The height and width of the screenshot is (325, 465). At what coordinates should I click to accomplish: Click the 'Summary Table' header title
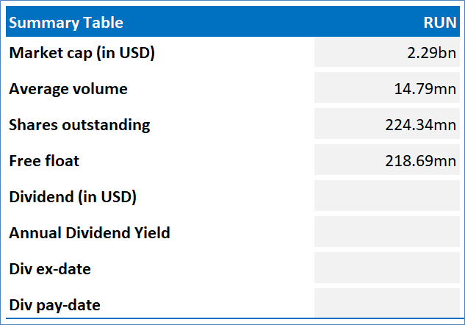(x=66, y=22)
